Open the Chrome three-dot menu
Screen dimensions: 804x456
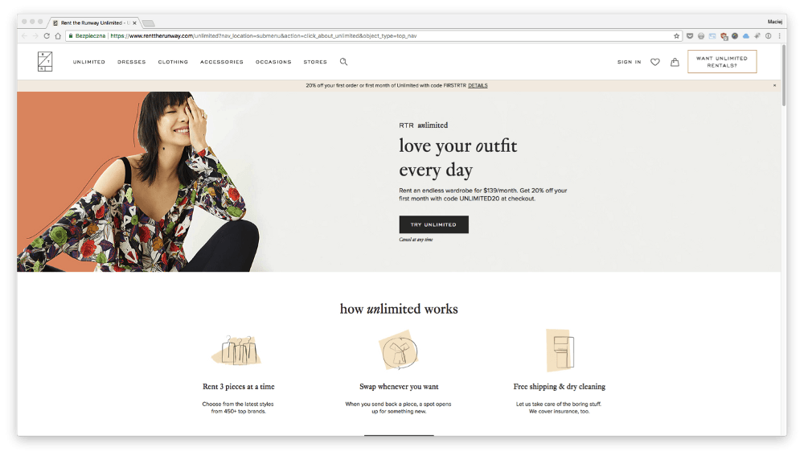[x=779, y=36]
